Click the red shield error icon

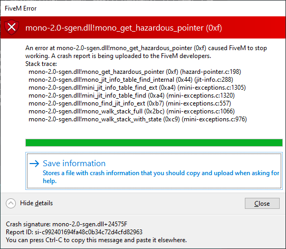click(x=12, y=27)
